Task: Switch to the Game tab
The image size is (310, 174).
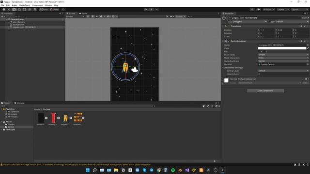Action: 83,14
